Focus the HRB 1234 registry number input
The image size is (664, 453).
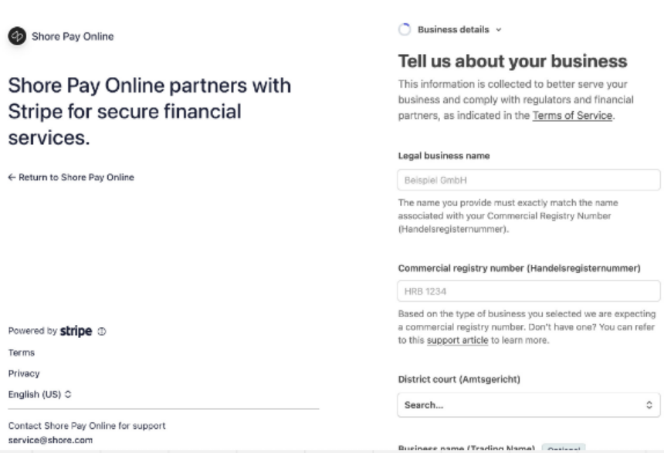pyautogui.click(x=528, y=291)
